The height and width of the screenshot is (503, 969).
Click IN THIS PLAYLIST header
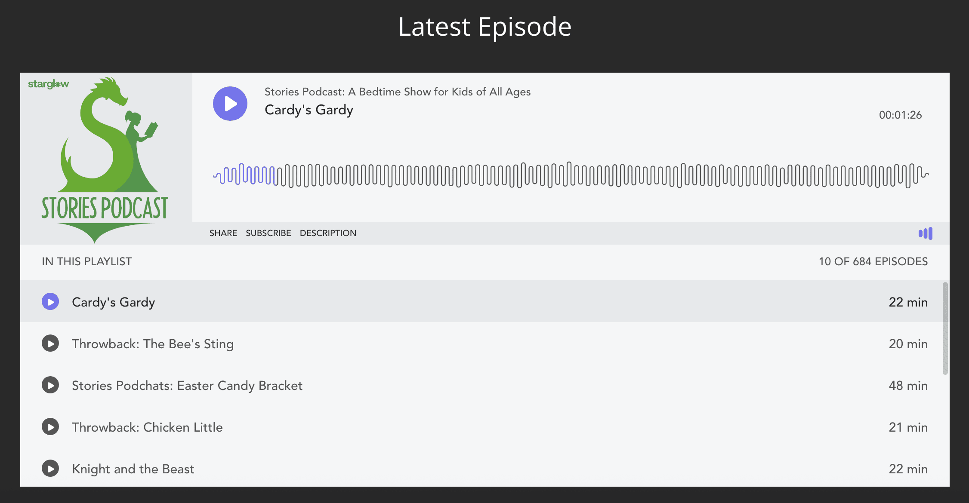[x=86, y=261]
